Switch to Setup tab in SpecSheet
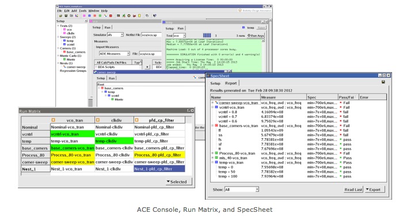The image size is (403, 217). tap(215, 83)
